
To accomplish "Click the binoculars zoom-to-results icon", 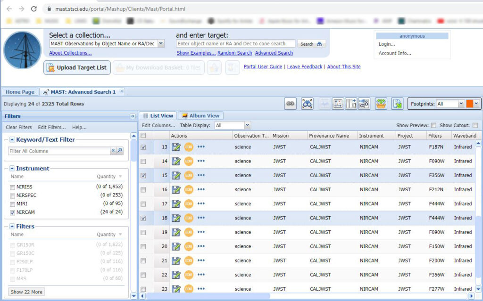I will (308, 104).
